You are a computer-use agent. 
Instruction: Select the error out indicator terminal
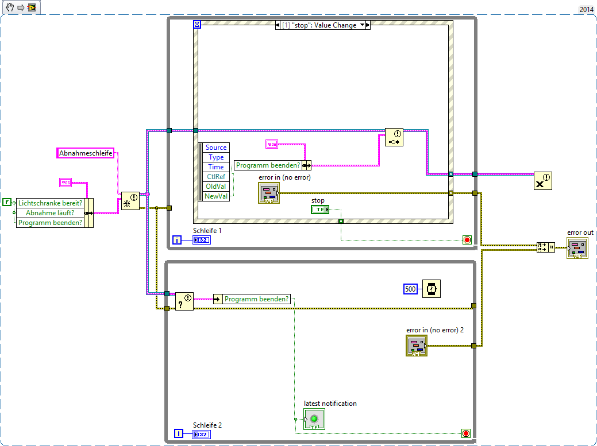(577, 248)
